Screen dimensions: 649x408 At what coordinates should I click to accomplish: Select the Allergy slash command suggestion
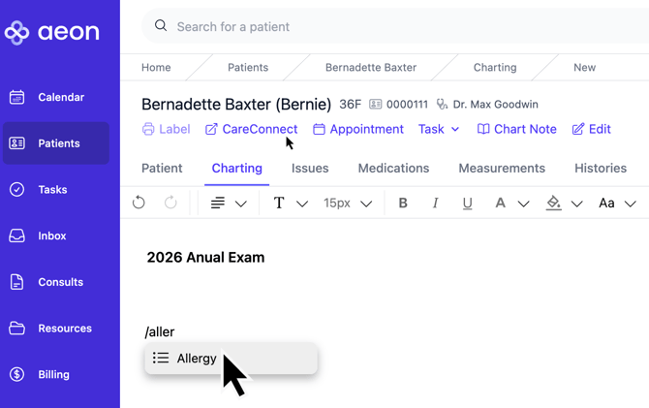196,359
